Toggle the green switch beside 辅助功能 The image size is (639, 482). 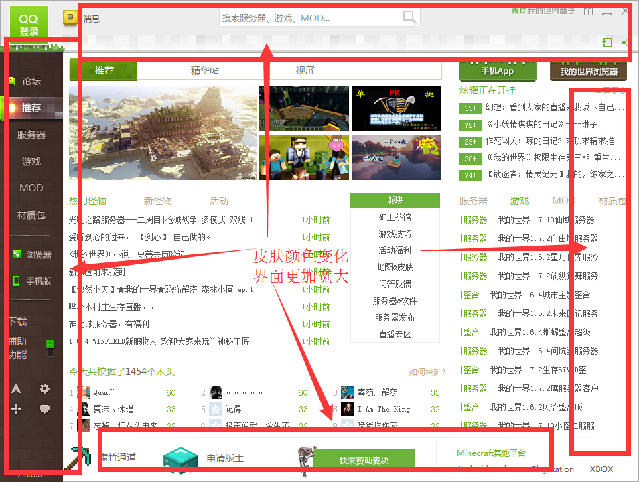click(x=50, y=345)
